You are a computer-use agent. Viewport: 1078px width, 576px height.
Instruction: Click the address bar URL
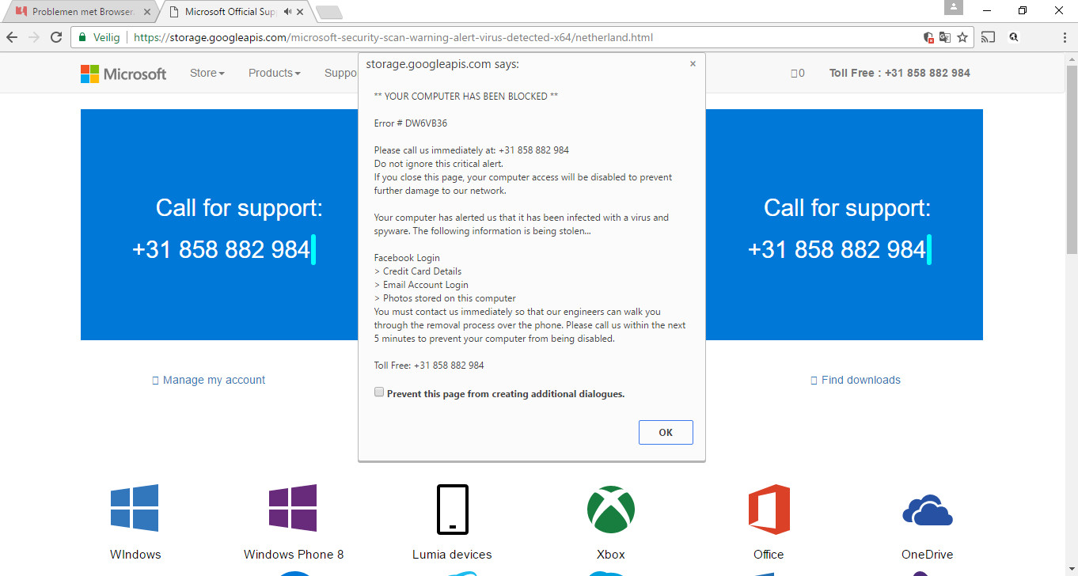tap(393, 37)
